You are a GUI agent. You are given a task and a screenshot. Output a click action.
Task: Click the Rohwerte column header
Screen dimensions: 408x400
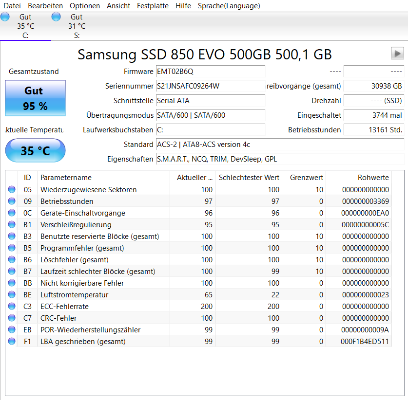point(359,178)
